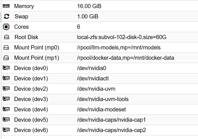Click the Device (dev6) card icon
Screen dimensions: 198x139
point(6,130)
